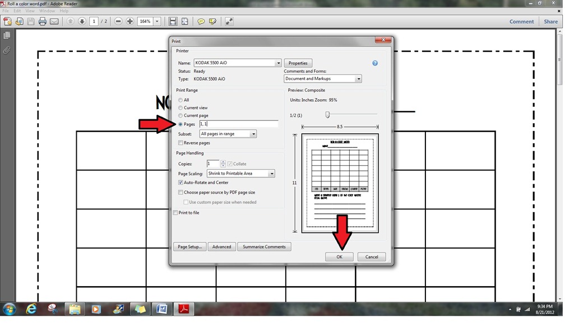574x323 pixels.
Task: Toggle Auto-Rotate and Center checkbox
Action: pos(180,182)
